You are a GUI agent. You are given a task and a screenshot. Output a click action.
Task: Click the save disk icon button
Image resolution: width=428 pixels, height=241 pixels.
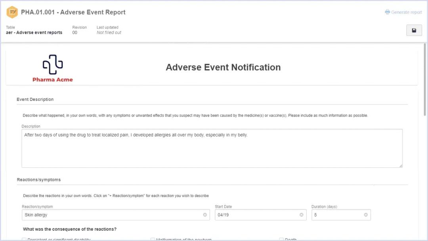(414, 30)
